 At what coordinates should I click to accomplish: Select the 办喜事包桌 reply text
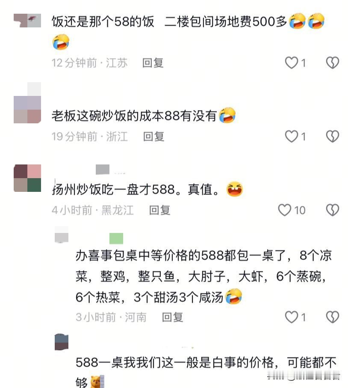tap(203, 276)
